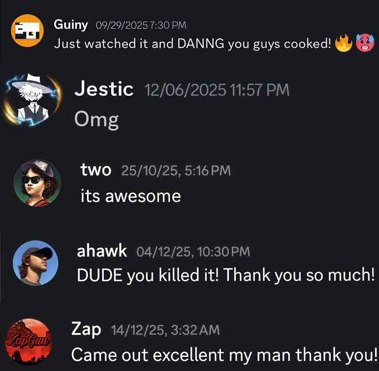
Task: Click the username two
Action: coord(96,170)
